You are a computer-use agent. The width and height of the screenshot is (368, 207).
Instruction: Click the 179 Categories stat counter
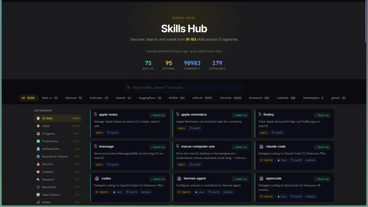[217, 65]
